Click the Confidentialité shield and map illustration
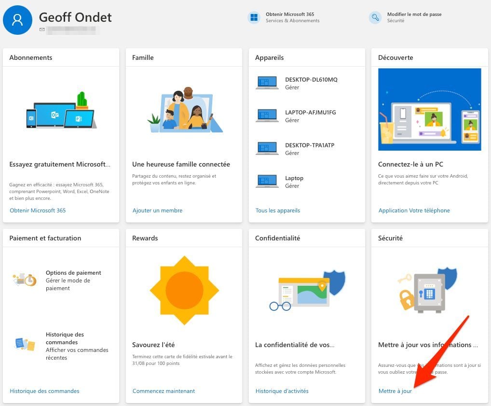This screenshot has height=406, width=491. pos(307,290)
